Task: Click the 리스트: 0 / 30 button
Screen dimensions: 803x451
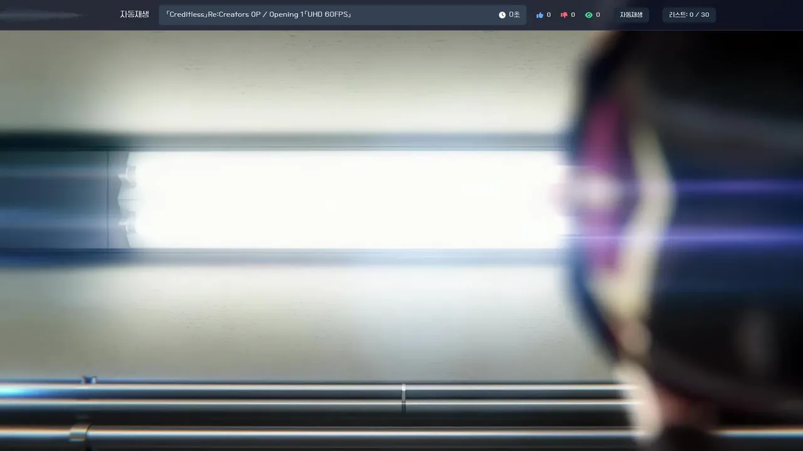Action: tap(689, 15)
